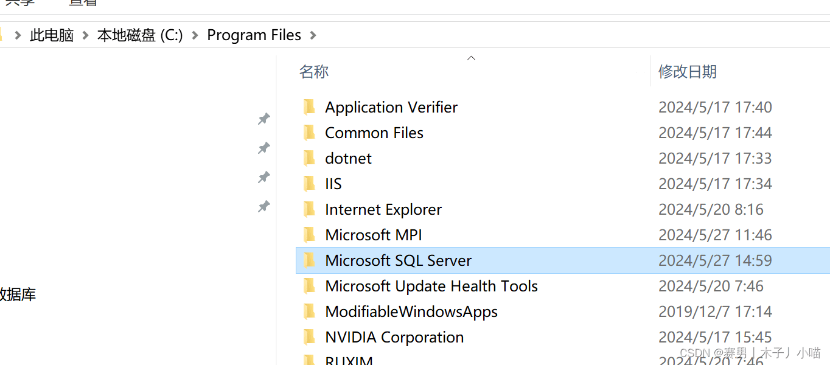Screen dimensions: 830x365
Task: Click the Microsoft MPI folder icon
Action: point(310,235)
